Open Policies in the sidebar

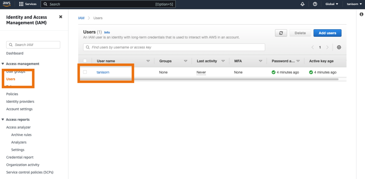[12, 94]
